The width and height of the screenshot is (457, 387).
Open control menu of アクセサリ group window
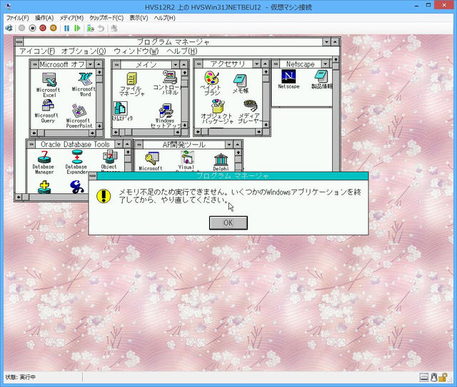[x=199, y=63]
